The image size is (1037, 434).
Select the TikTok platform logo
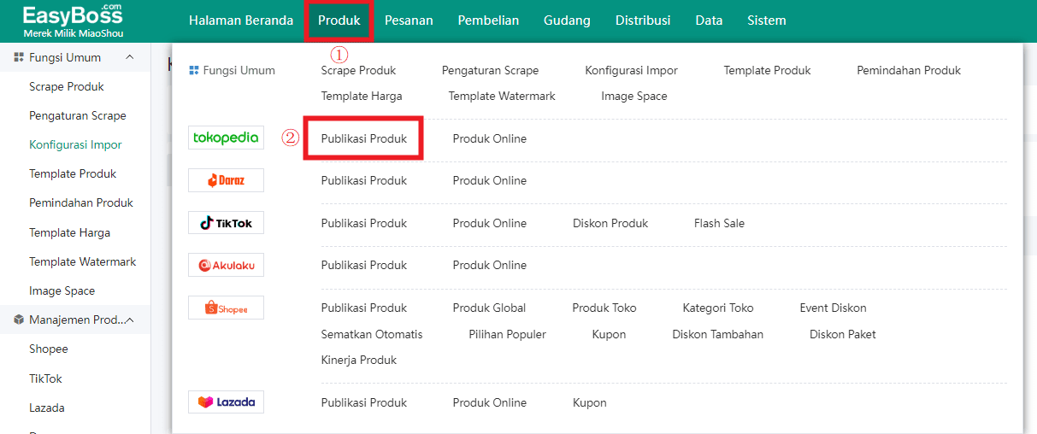[x=226, y=223]
